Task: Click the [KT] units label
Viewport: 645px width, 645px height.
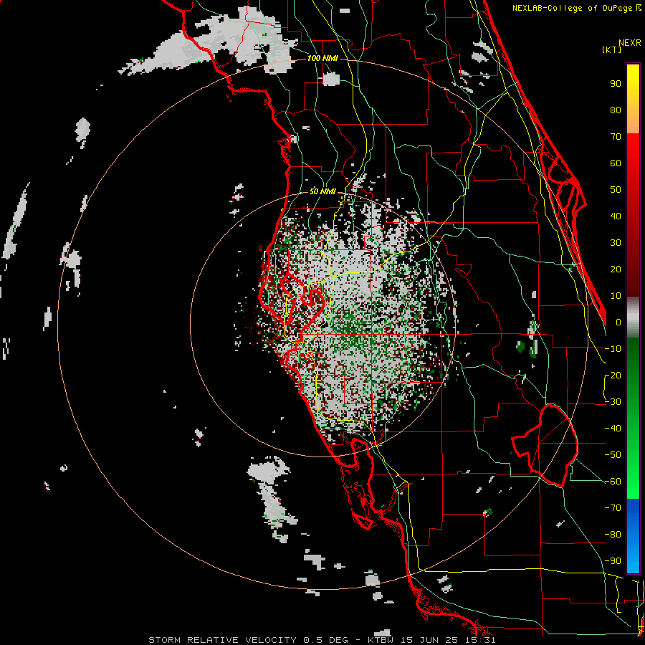Action: [612, 49]
